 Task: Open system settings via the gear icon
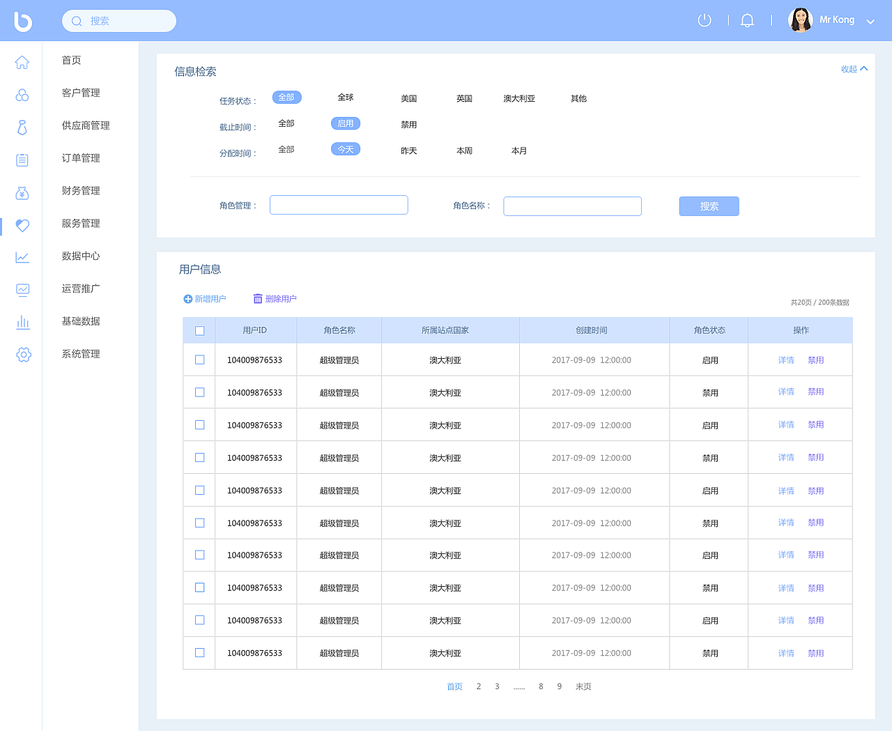tap(23, 355)
